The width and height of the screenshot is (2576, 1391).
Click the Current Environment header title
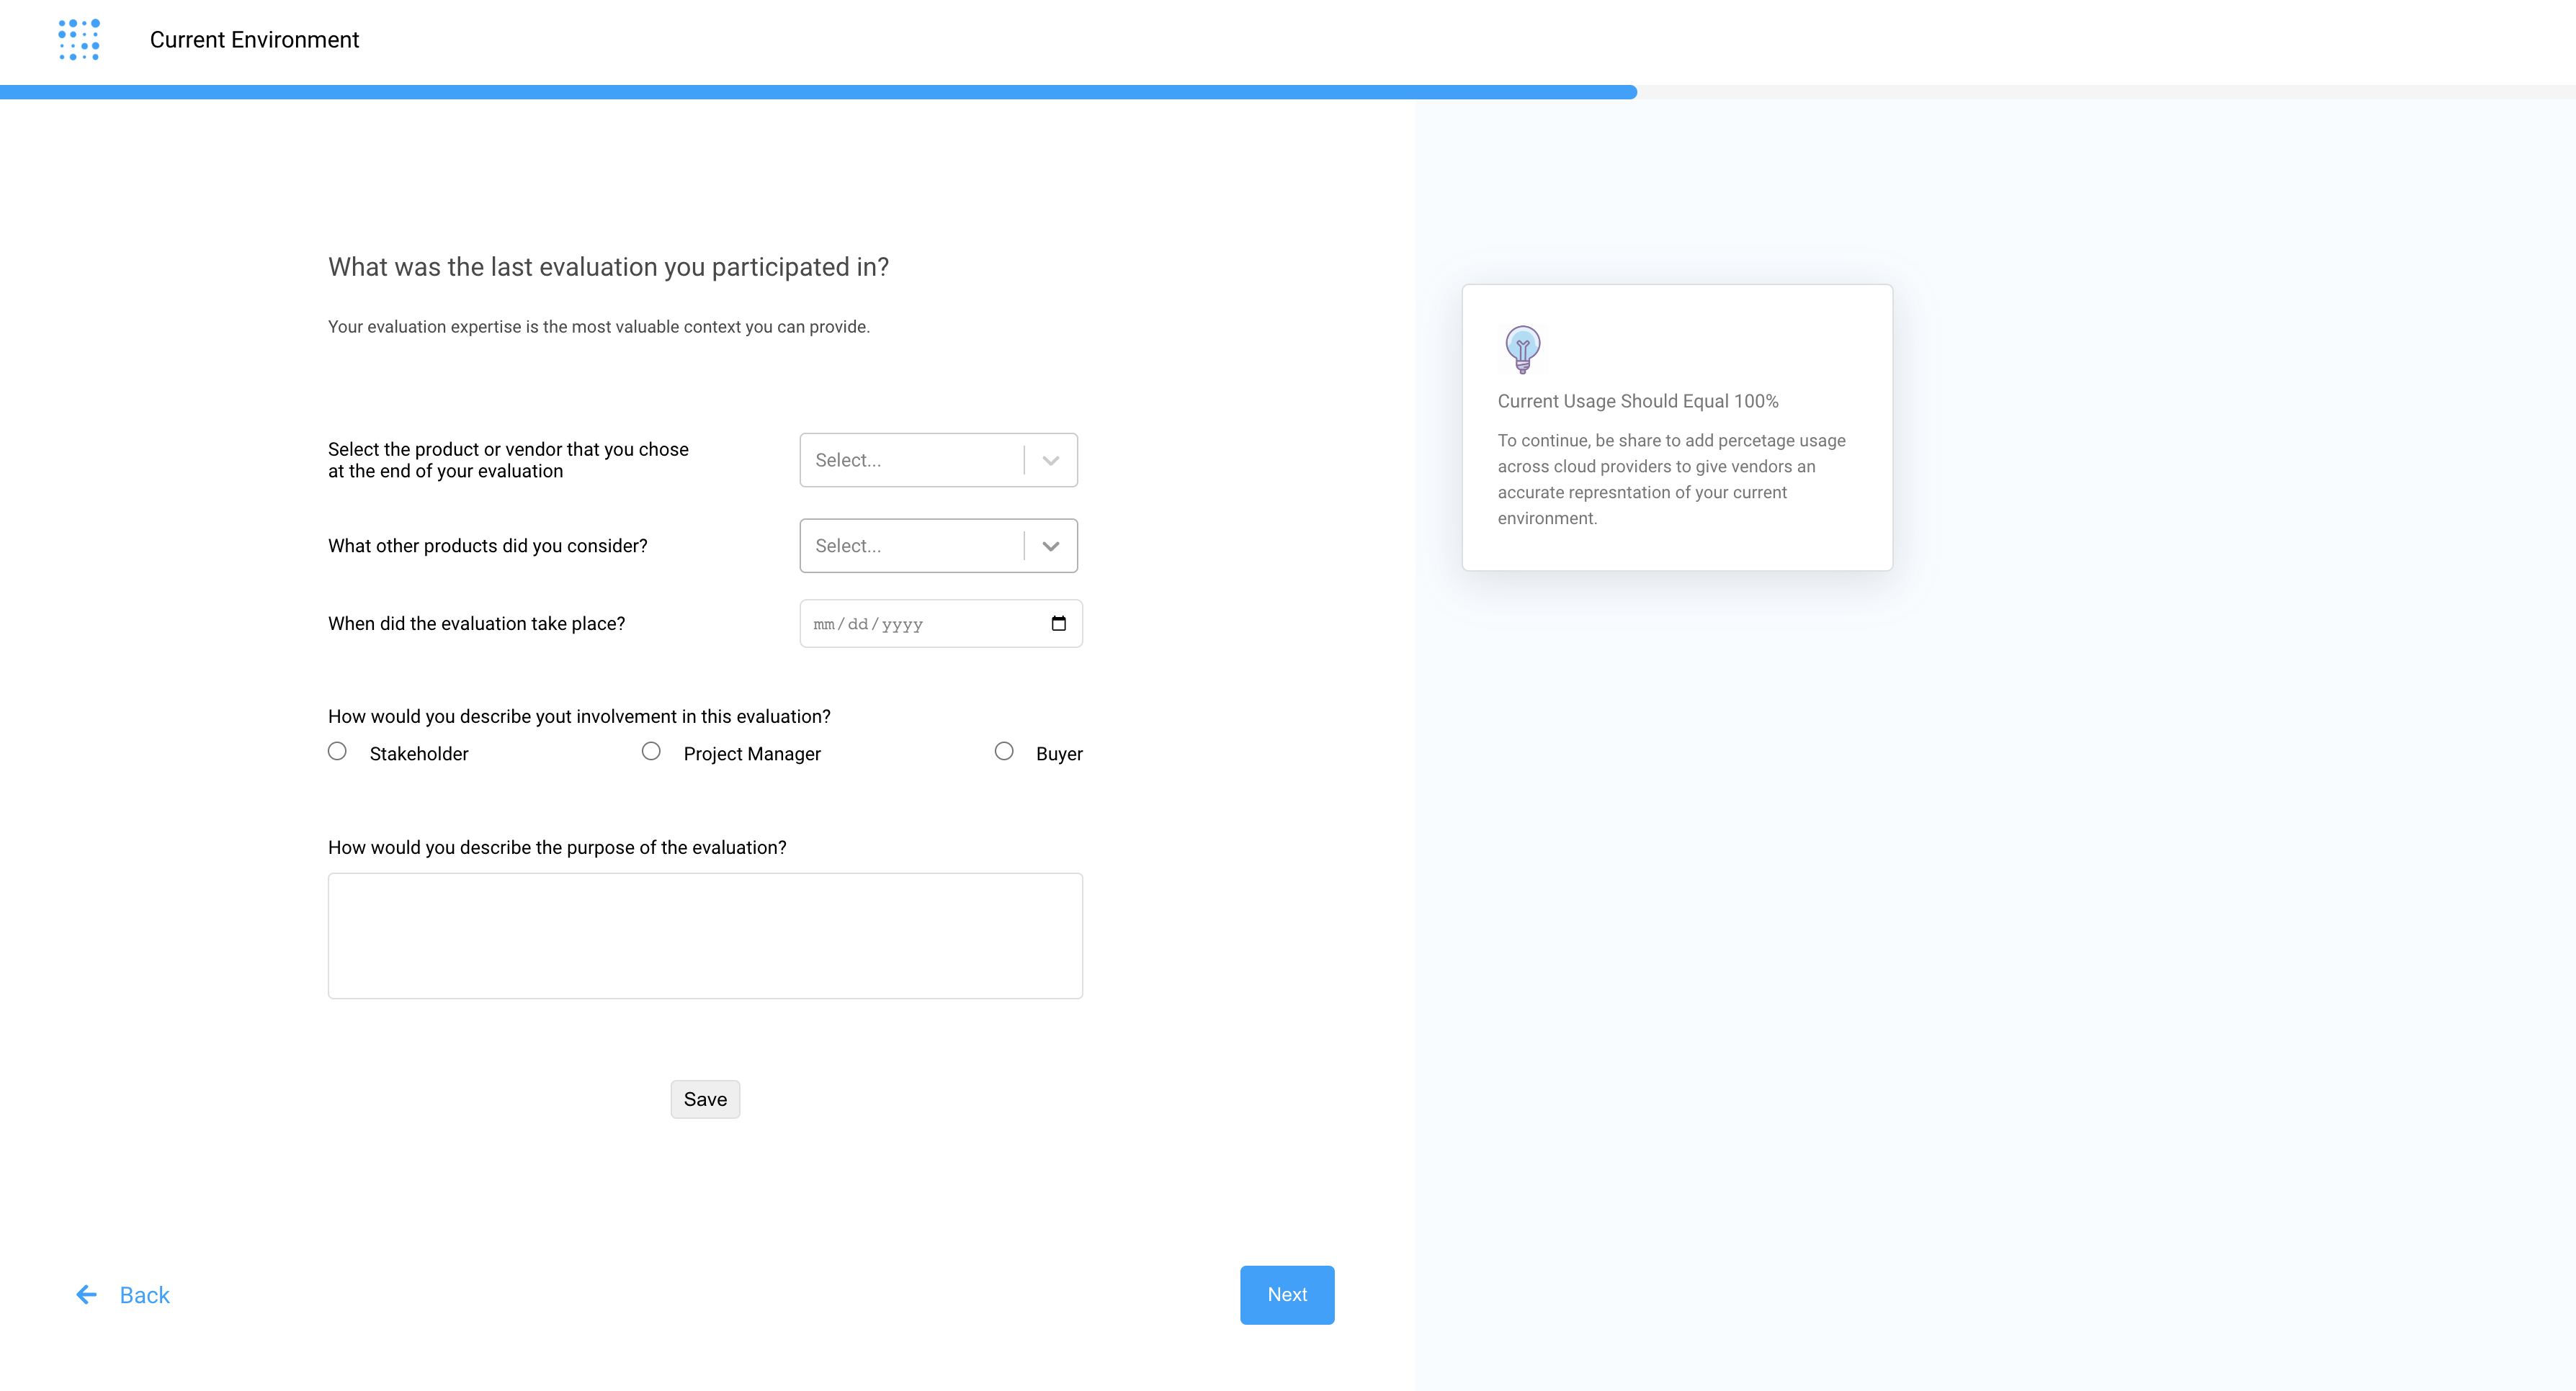pos(254,40)
